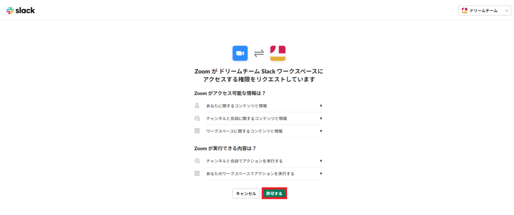Click the ドリームチーム workspace icon in center

point(278,53)
